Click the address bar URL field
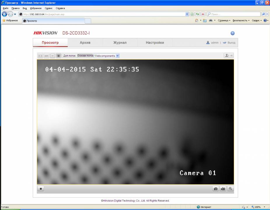Image resolution: width=270 pixels, height=210 pixels. 101,14
